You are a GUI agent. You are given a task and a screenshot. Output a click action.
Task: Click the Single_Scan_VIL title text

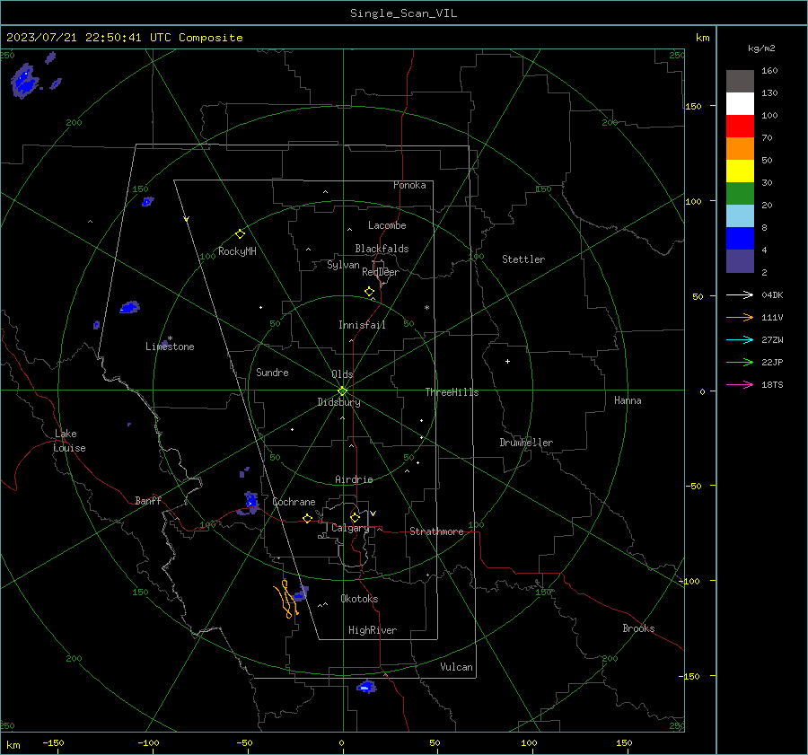click(403, 13)
